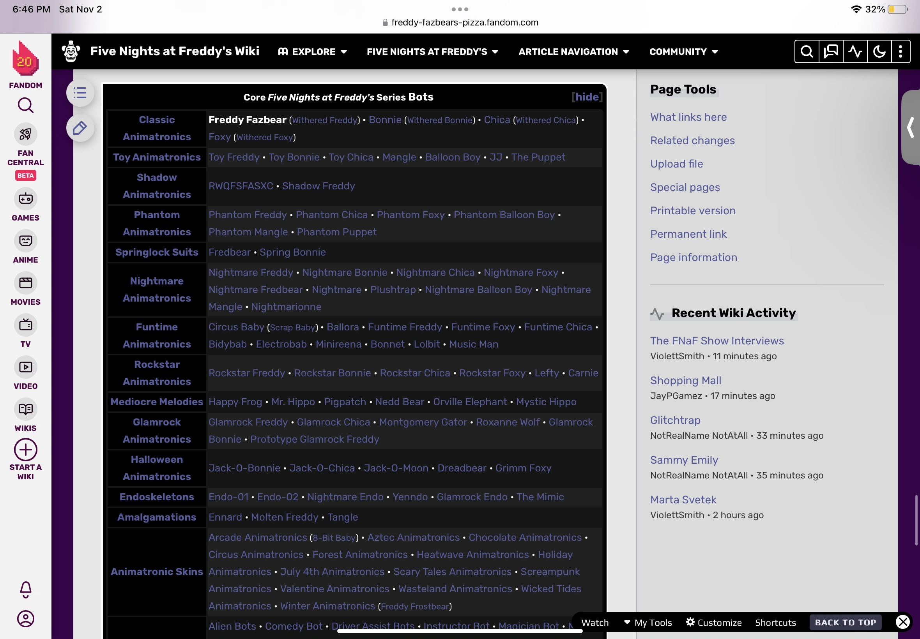The height and width of the screenshot is (639, 920).
Task: Open the Movies clapperboard icon
Action: 25,283
